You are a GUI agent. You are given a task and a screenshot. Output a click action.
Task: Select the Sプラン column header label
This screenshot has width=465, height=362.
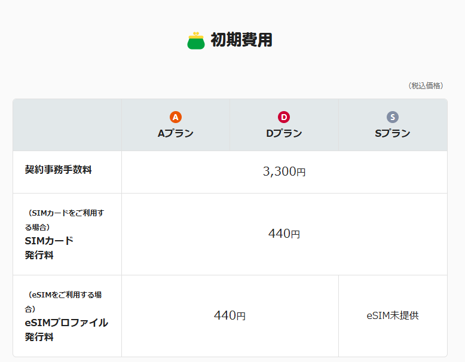click(x=392, y=133)
